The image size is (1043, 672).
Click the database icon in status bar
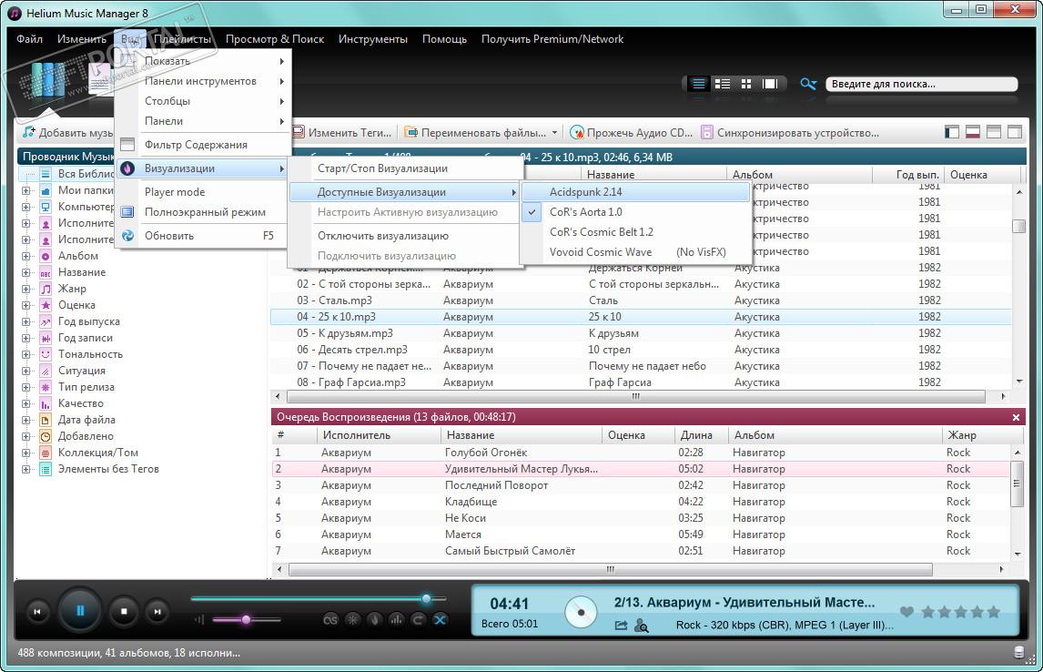tap(1018, 653)
